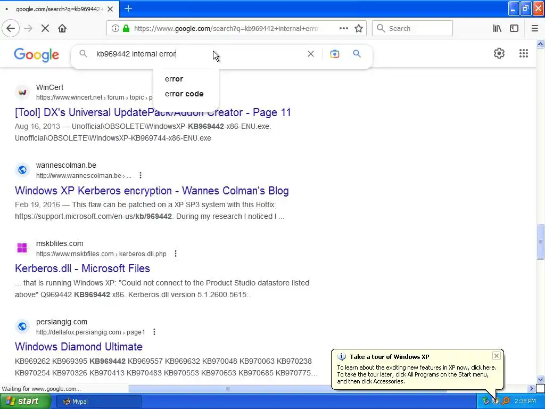Click the 'Take a tour of Windows XP' balloon
The width and height of the screenshot is (545, 409).
(x=417, y=369)
